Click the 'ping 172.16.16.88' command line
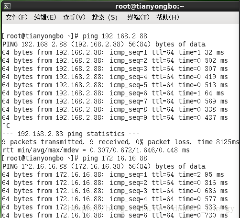The image size is (240, 218). pos(75,158)
